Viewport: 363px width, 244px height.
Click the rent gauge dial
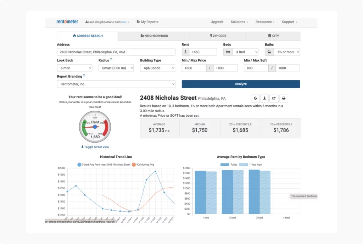[95, 127]
